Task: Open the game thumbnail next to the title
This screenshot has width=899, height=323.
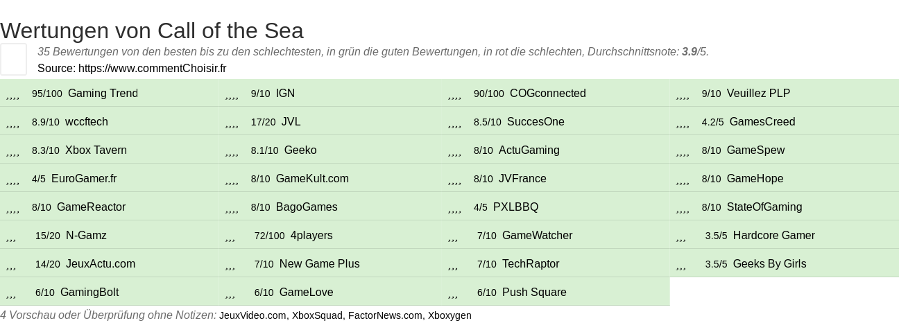Action: coord(13,59)
